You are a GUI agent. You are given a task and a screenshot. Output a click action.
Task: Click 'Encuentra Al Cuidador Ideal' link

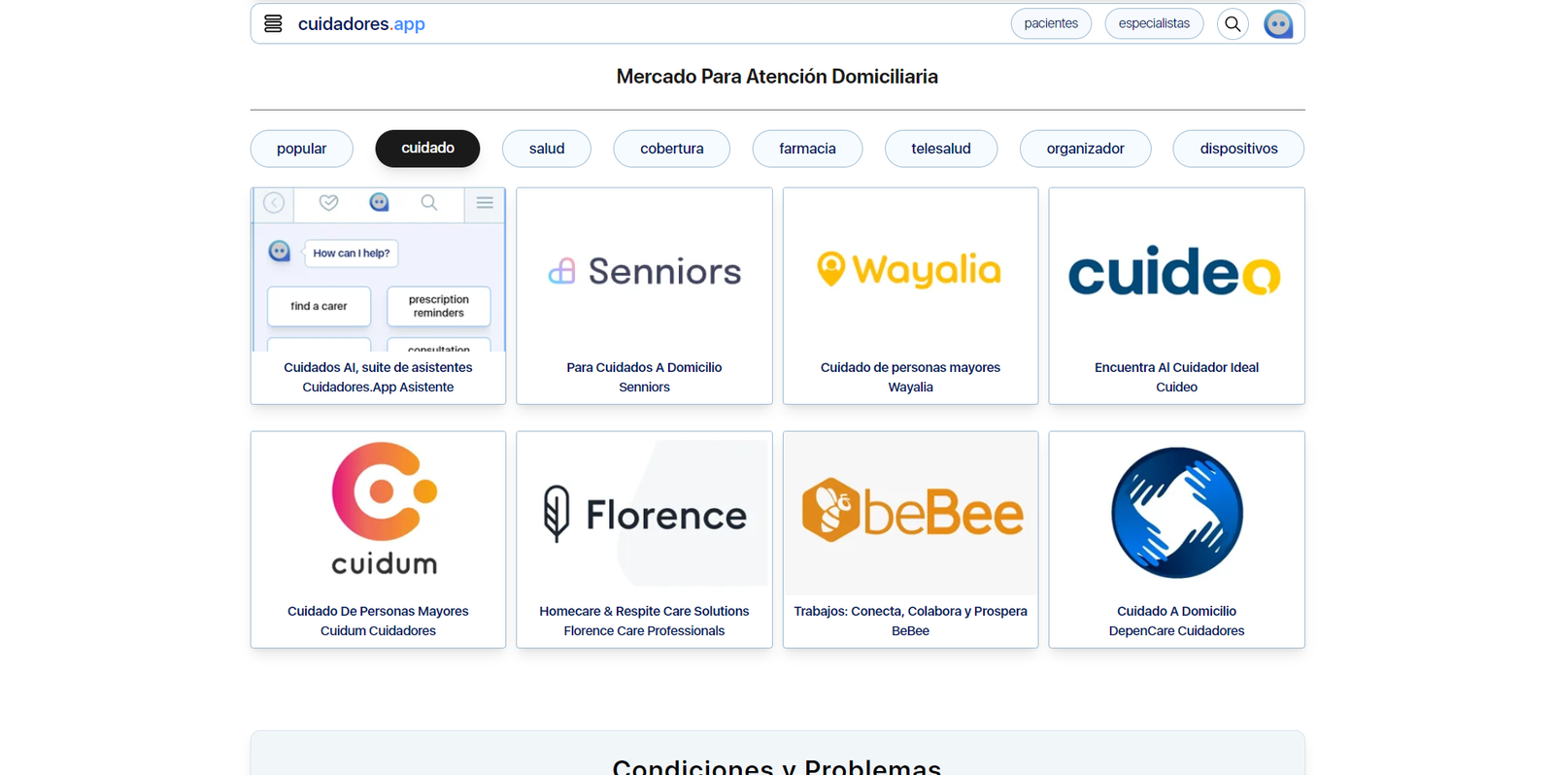click(x=1176, y=367)
